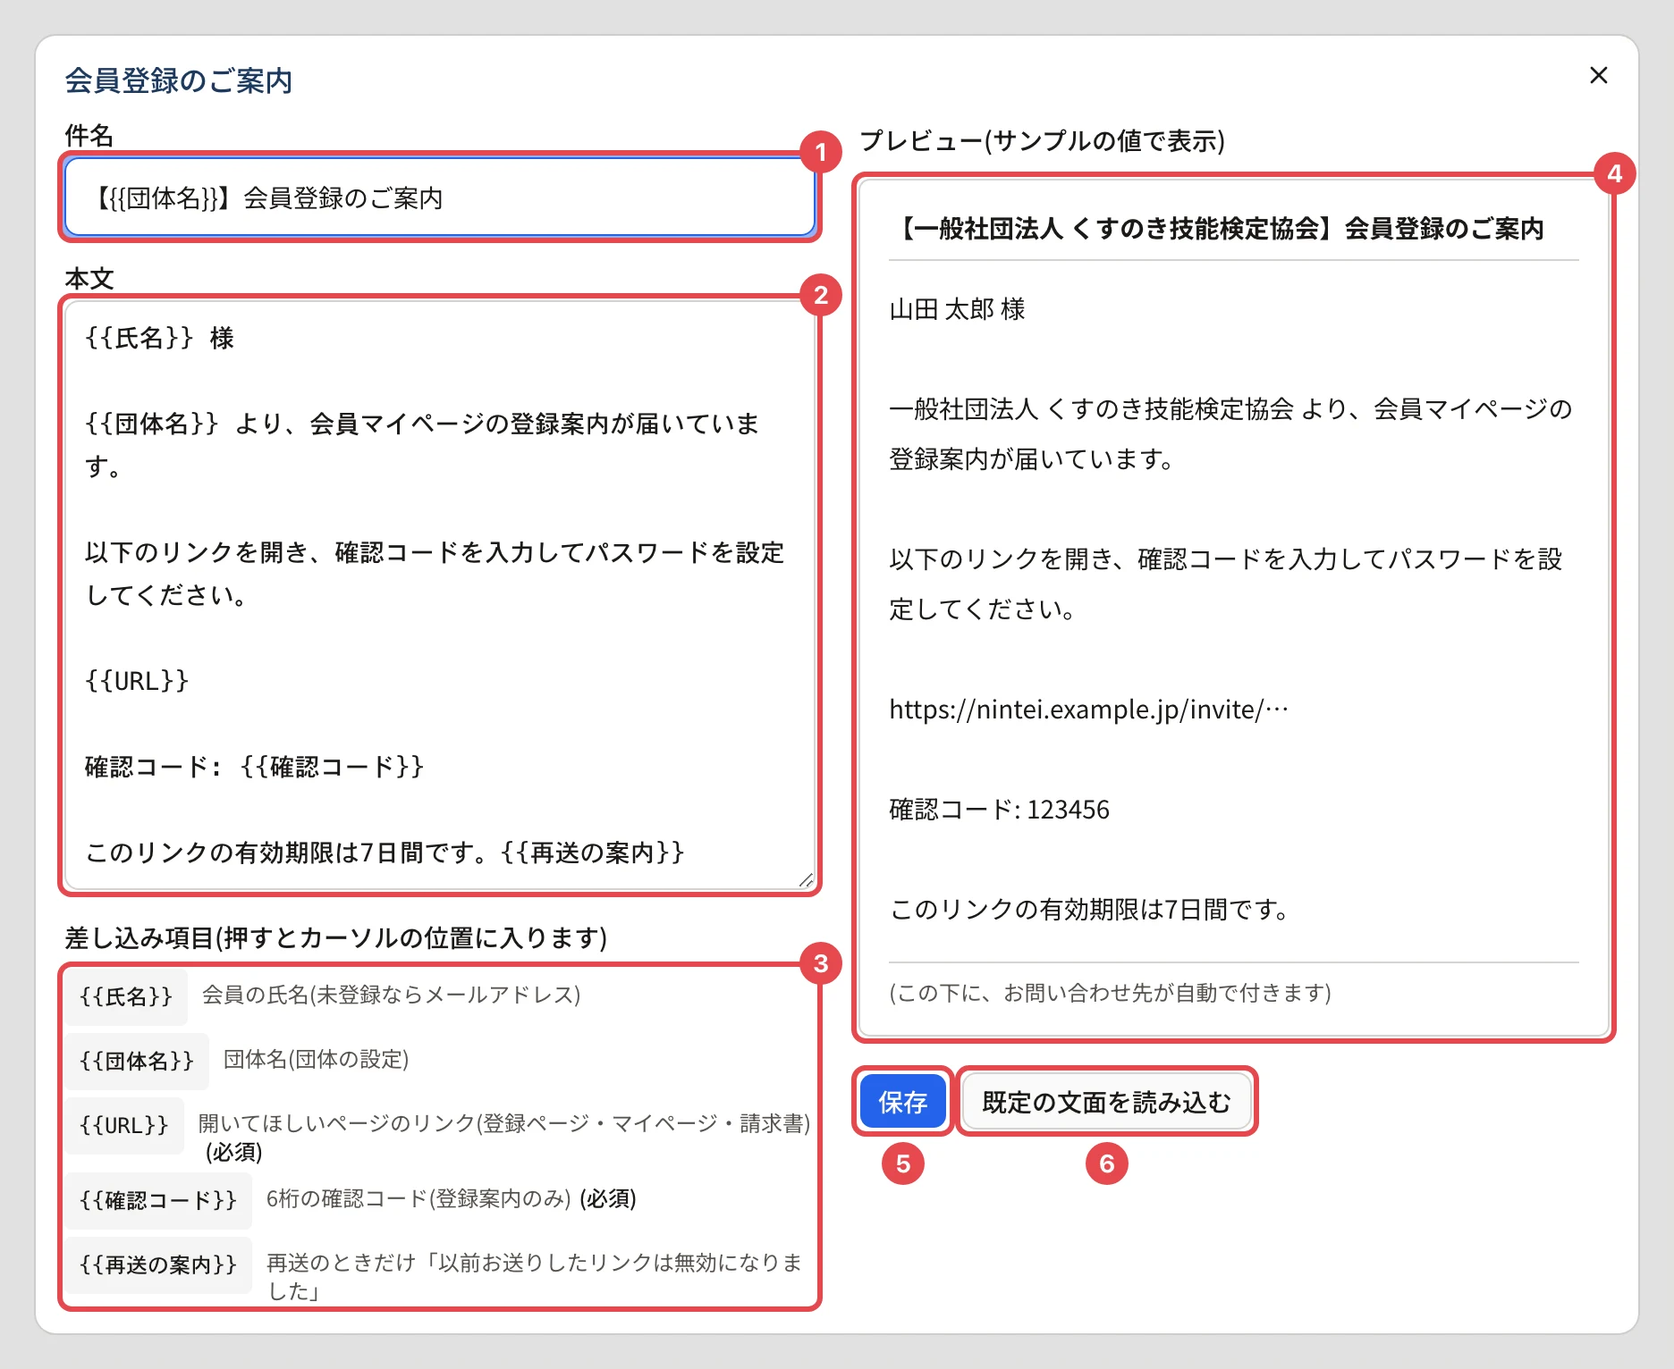The height and width of the screenshot is (1369, 1674).
Task: Grab the textarea resize handle corner
Action: (806, 880)
